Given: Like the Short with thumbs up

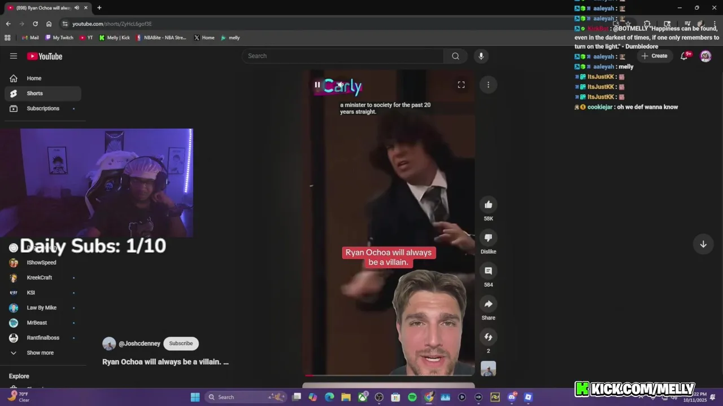Looking at the screenshot, I should click(488, 205).
